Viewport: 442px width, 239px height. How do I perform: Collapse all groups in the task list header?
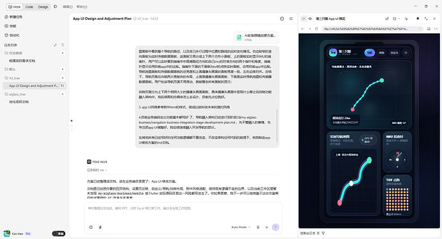55,45
